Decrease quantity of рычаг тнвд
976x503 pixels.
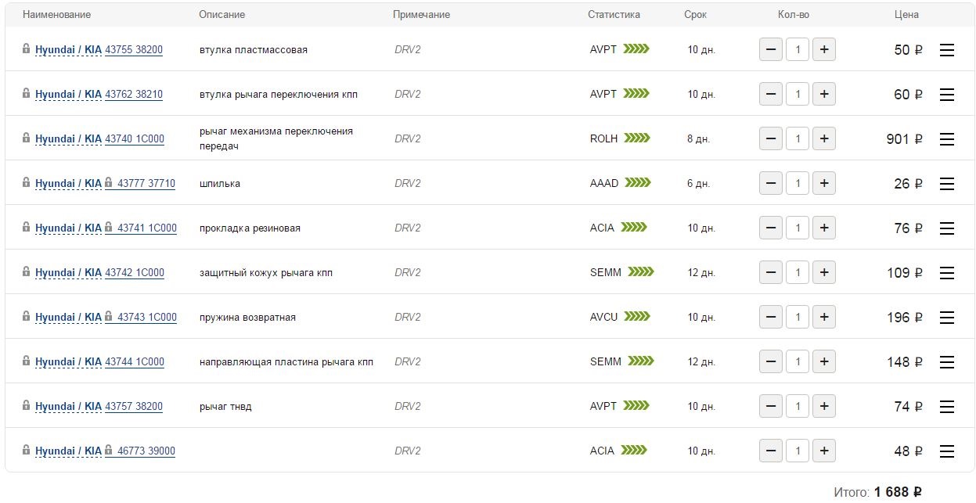coord(771,407)
